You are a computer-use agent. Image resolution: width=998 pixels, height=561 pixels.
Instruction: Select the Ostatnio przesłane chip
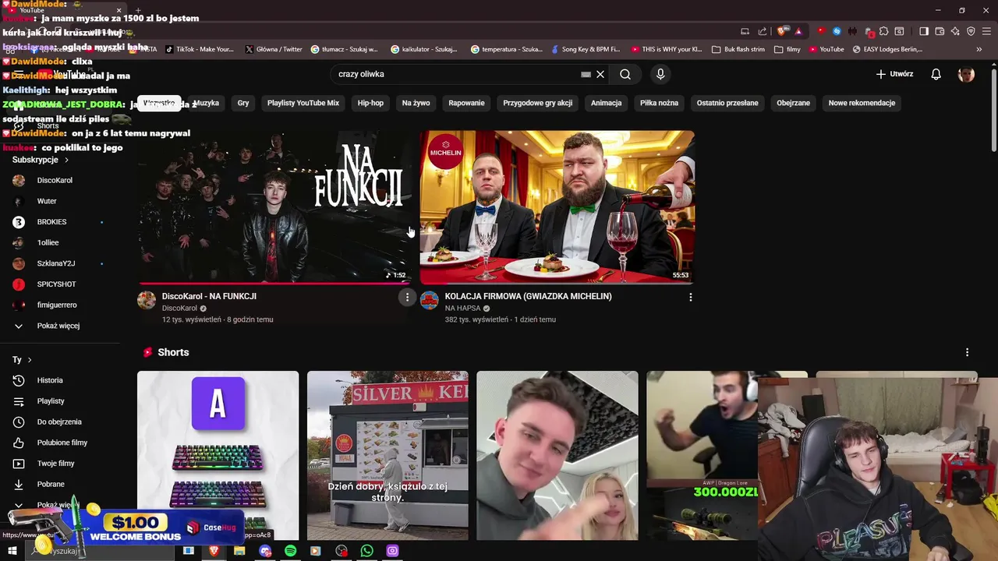[727, 103]
